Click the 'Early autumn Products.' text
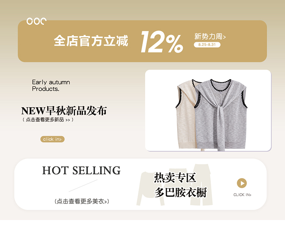The image size is (285, 235). pyautogui.click(x=51, y=85)
